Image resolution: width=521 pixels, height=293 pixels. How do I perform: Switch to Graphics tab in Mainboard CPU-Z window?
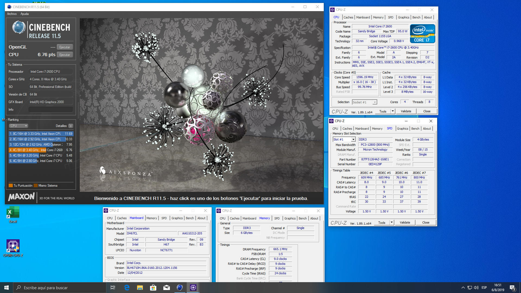pyautogui.click(x=177, y=218)
